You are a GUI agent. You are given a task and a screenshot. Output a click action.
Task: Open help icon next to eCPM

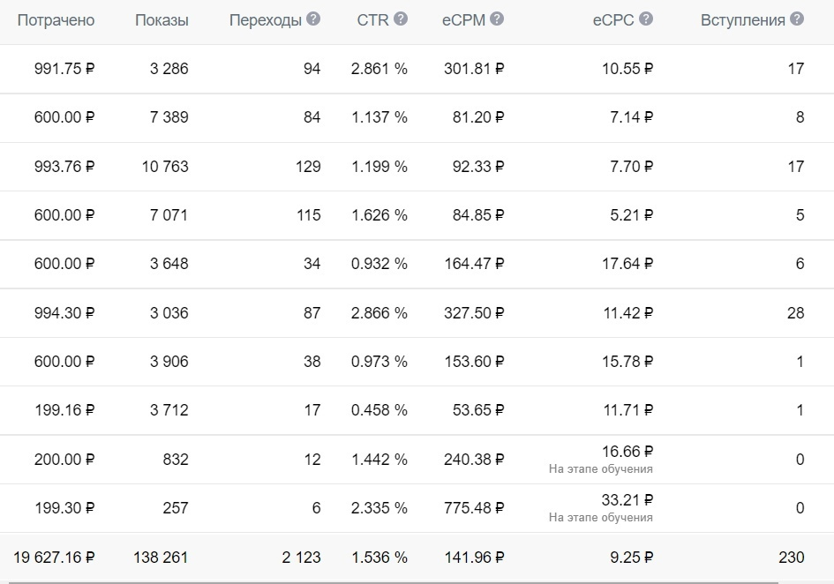pyautogui.click(x=497, y=19)
